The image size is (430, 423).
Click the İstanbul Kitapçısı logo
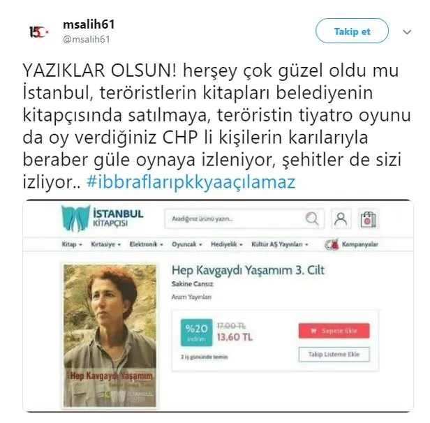click(103, 218)
